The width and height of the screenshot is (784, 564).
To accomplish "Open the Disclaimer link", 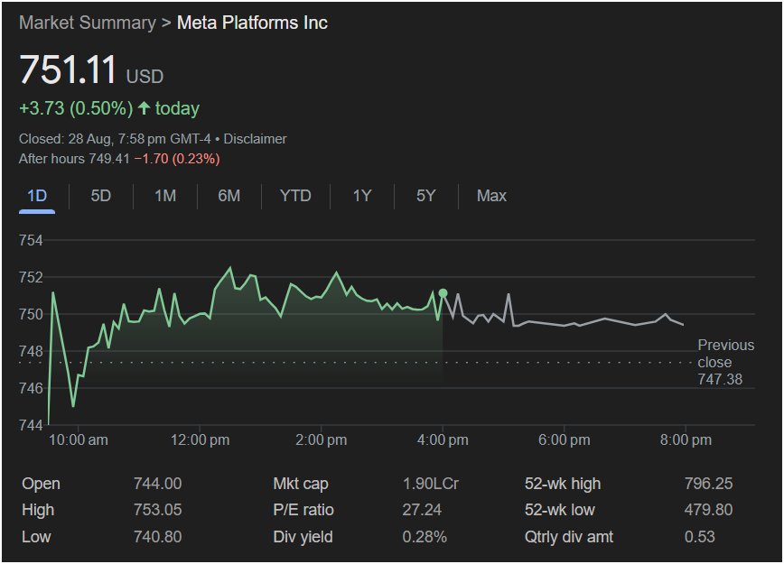I will coord(255,139).
